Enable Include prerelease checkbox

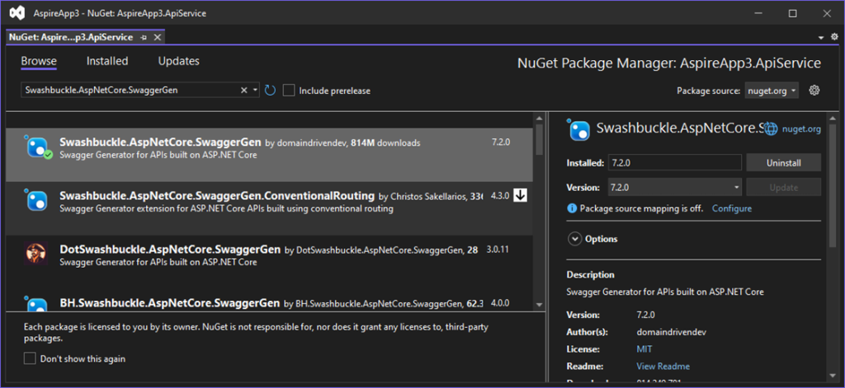pyautogui.click(x=289, y=91)
